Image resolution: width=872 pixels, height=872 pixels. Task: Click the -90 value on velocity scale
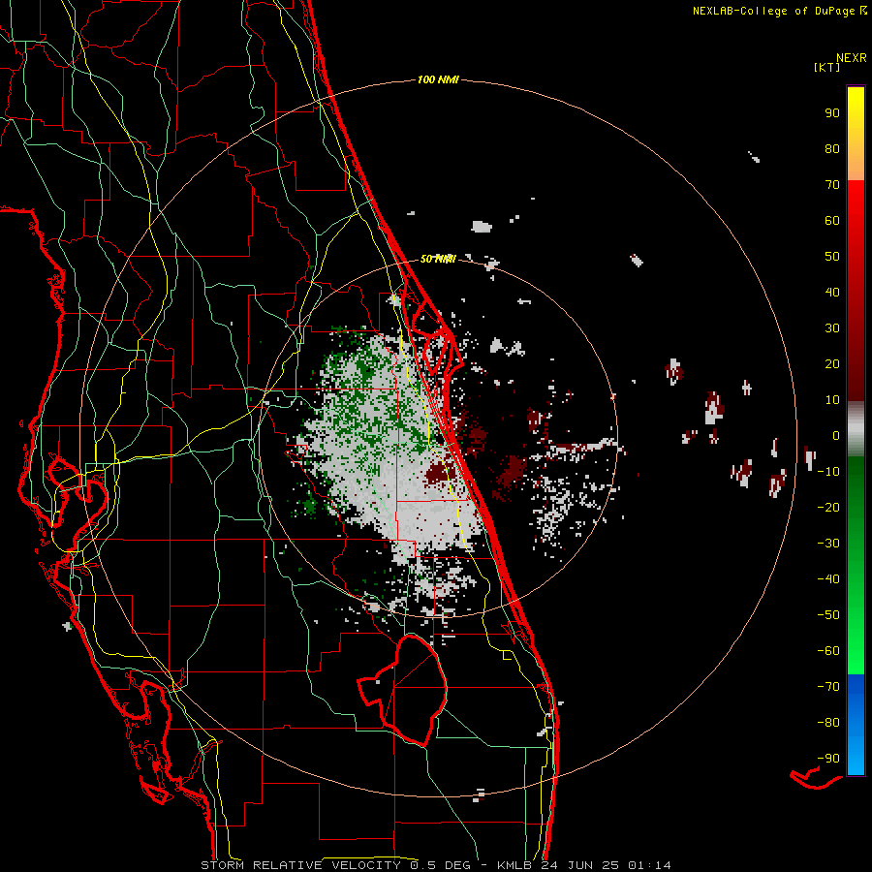(828, 759)
